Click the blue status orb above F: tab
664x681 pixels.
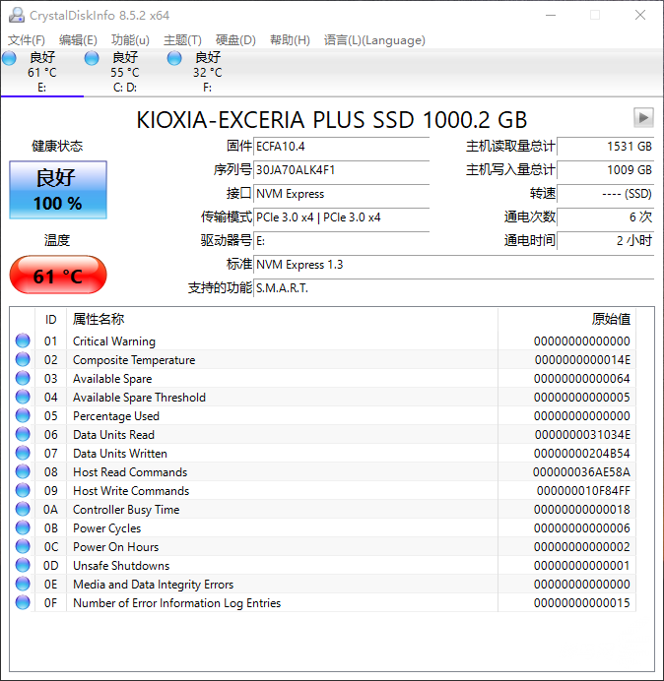(174, 58)
